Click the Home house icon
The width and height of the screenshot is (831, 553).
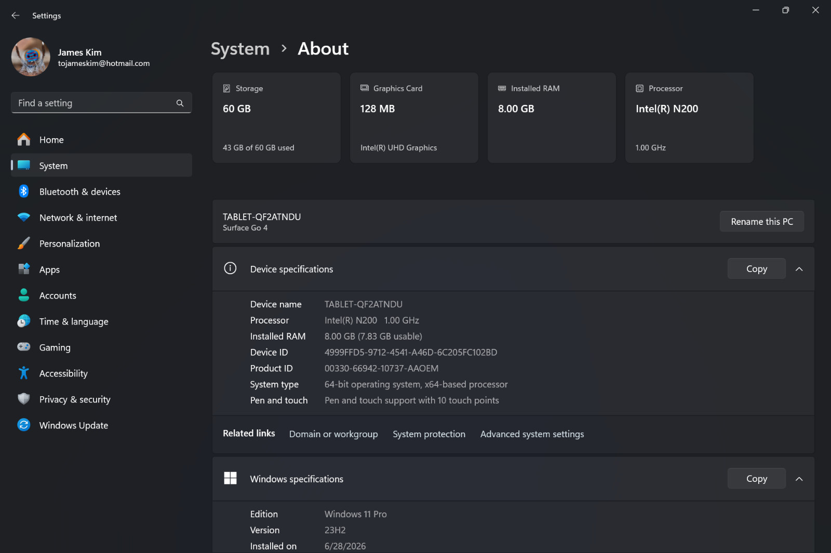click(24, 140)
